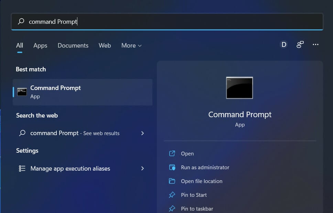Click the feedback/people icon next to avatar

point(300,44)
